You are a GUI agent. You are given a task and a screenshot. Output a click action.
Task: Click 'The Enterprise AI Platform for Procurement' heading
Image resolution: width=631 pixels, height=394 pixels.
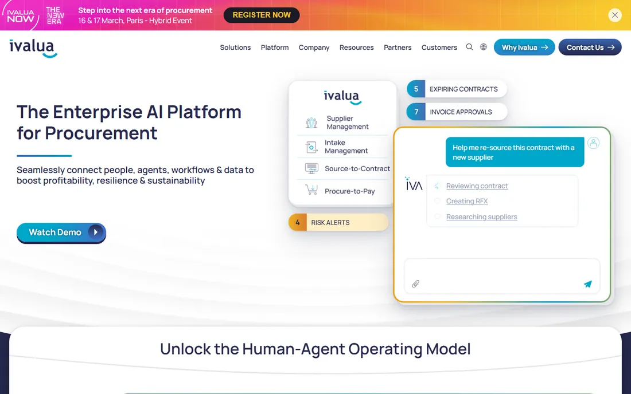click(x=128, y=123)
